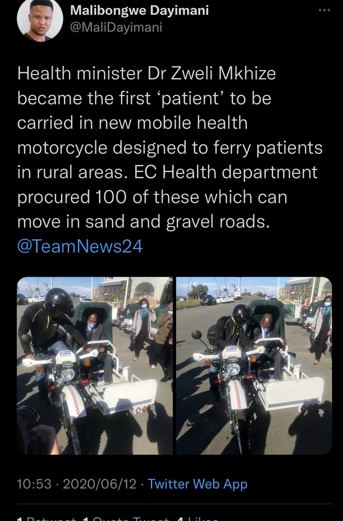Open the Malibongwe Dayimani display name link
This screenshot has height=521, width=343.
[x=139, y=10]
